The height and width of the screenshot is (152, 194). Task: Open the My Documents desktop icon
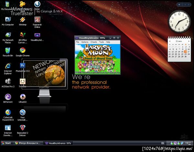pos(8,6)
